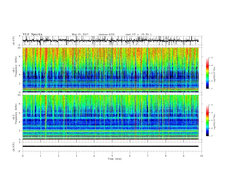
Task: Select the ch.2 "Frequency (kHz)" axis label
Action: pyautogui.click(x=16, y=114)
